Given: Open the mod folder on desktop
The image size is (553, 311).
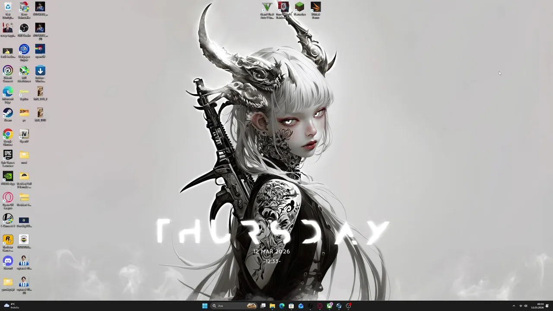Looking at the screenshot, I should click(x=24, y=157).
